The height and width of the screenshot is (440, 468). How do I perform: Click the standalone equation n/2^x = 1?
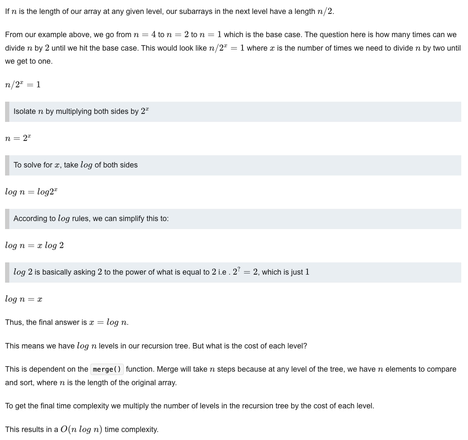click(23, 84)
